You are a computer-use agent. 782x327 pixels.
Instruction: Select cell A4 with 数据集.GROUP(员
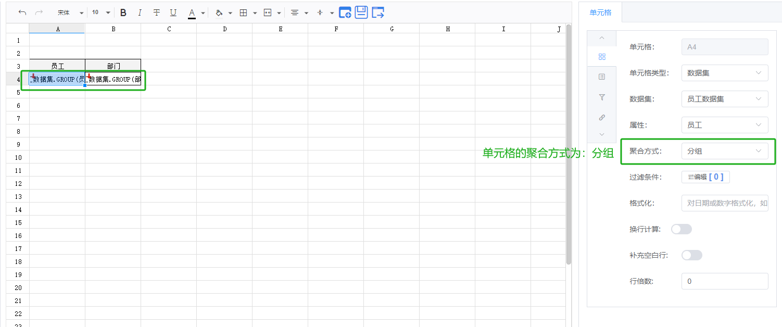tap(57, 79)
